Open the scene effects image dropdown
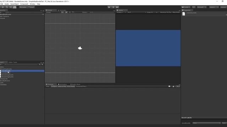 (x=73, y=12)
